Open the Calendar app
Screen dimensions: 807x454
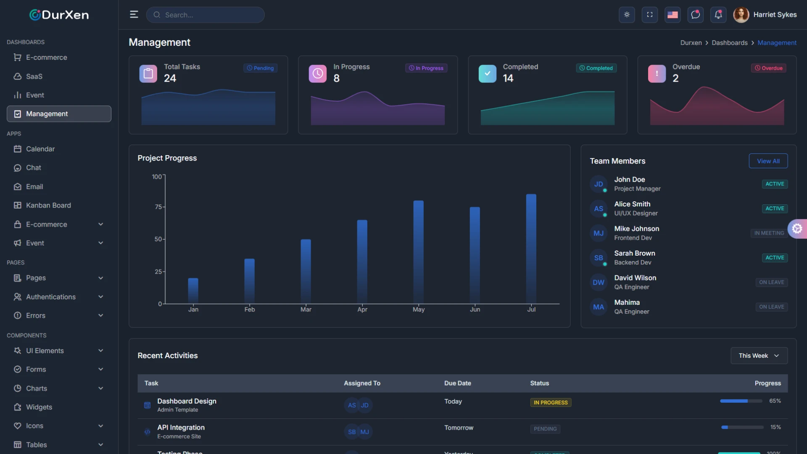tap(59, 149)
